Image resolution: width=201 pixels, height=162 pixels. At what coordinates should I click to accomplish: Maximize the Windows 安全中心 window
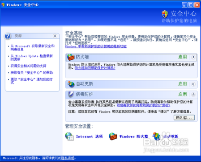tap(191, 5)
